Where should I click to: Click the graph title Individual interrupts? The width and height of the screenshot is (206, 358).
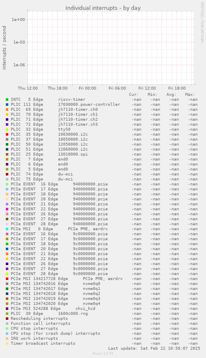coord(103,8)
